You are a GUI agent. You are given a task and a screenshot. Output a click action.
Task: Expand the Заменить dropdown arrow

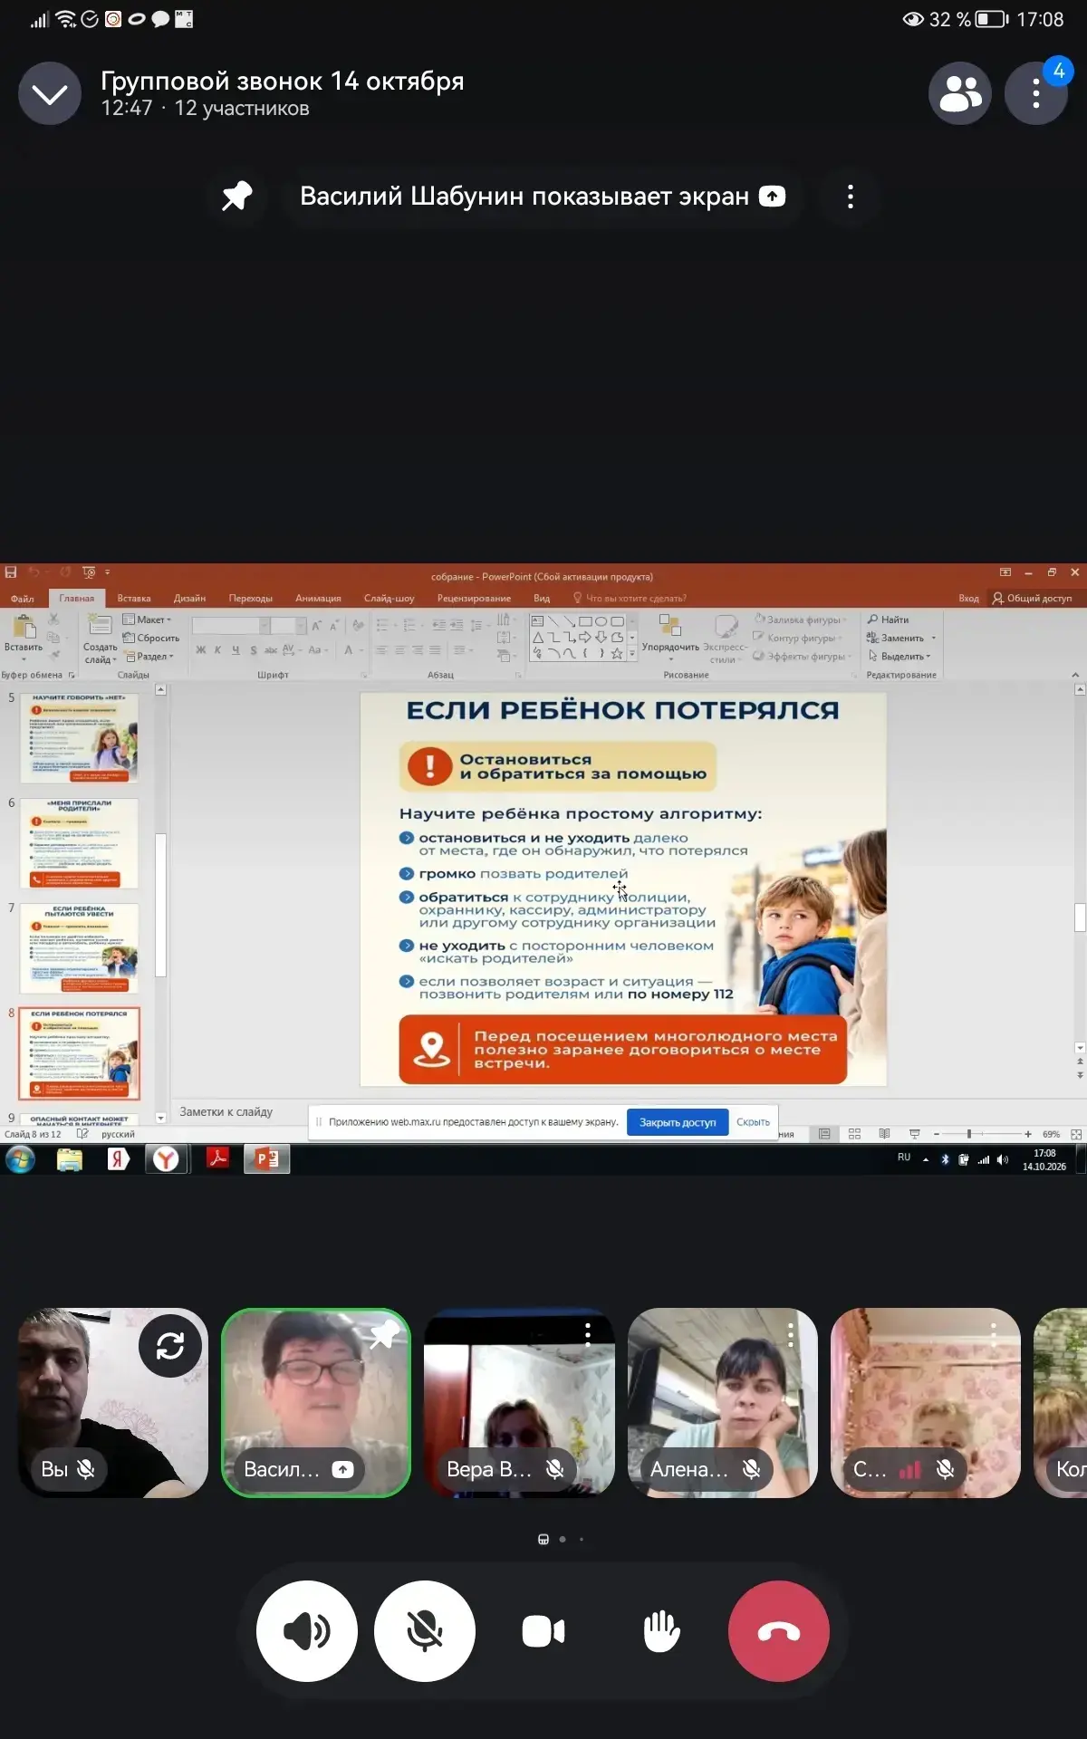(934, 638)
